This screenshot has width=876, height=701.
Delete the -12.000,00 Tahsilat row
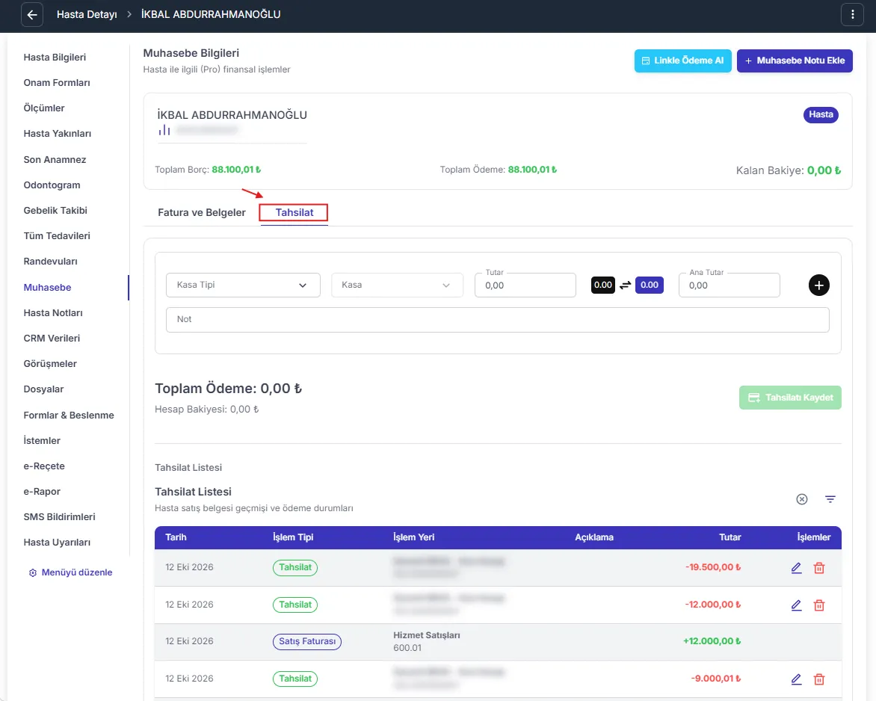tap(819, 605)
